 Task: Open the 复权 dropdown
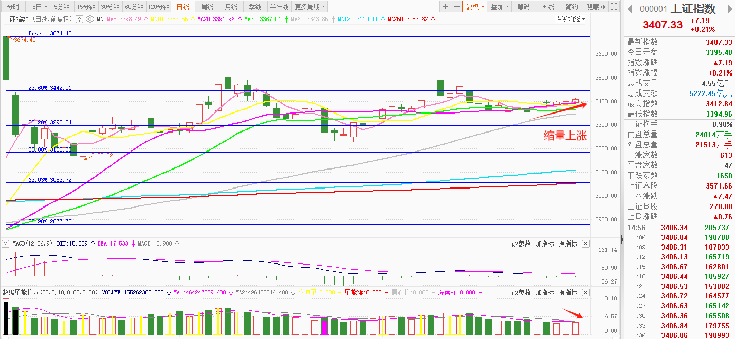click(x=474, y=7)
